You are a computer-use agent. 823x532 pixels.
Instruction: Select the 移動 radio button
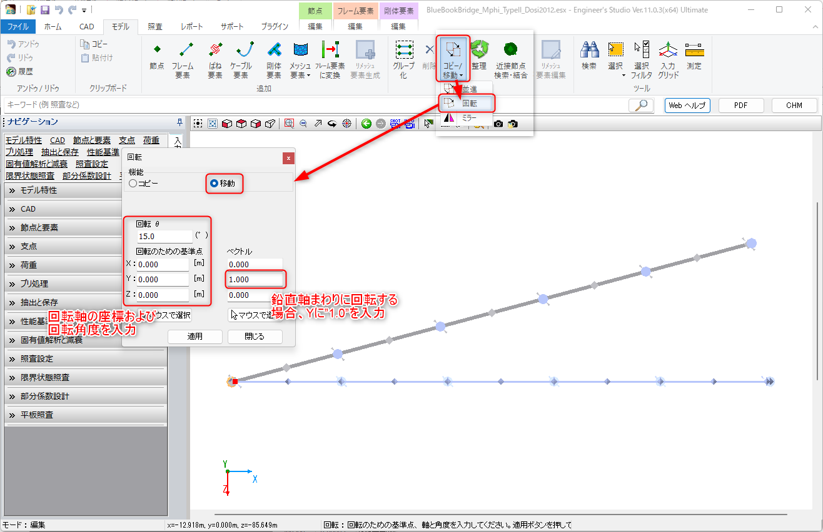(x=215, y=184)
